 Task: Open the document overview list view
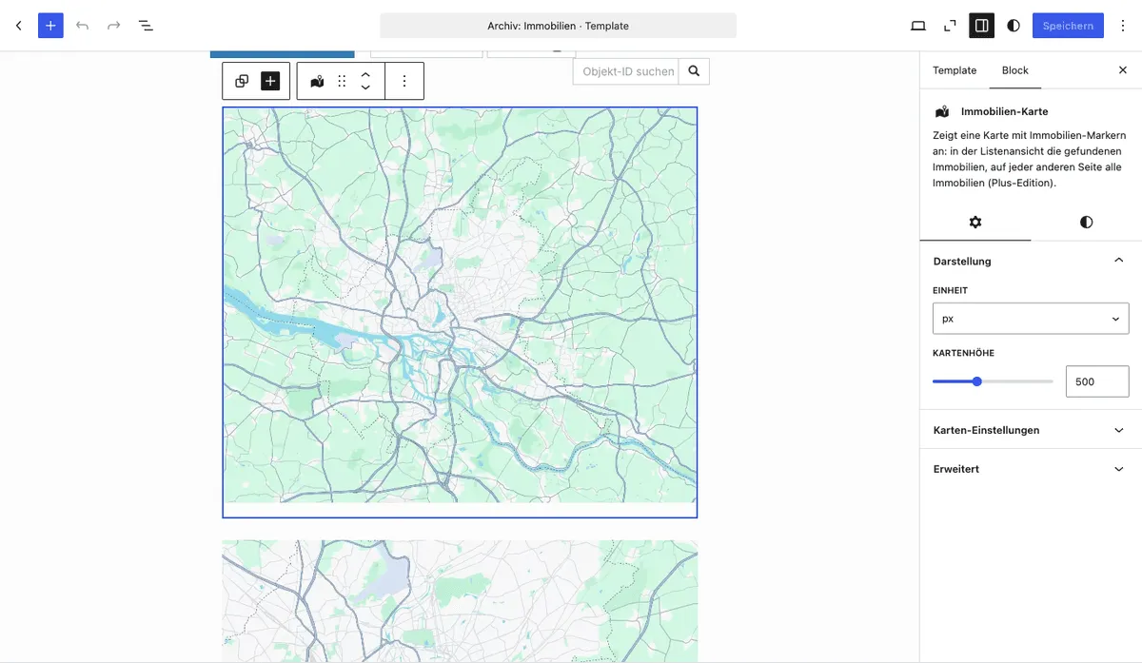click(146, 26)
